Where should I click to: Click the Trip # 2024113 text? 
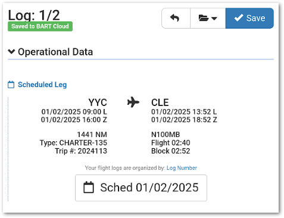click(81, 151)
